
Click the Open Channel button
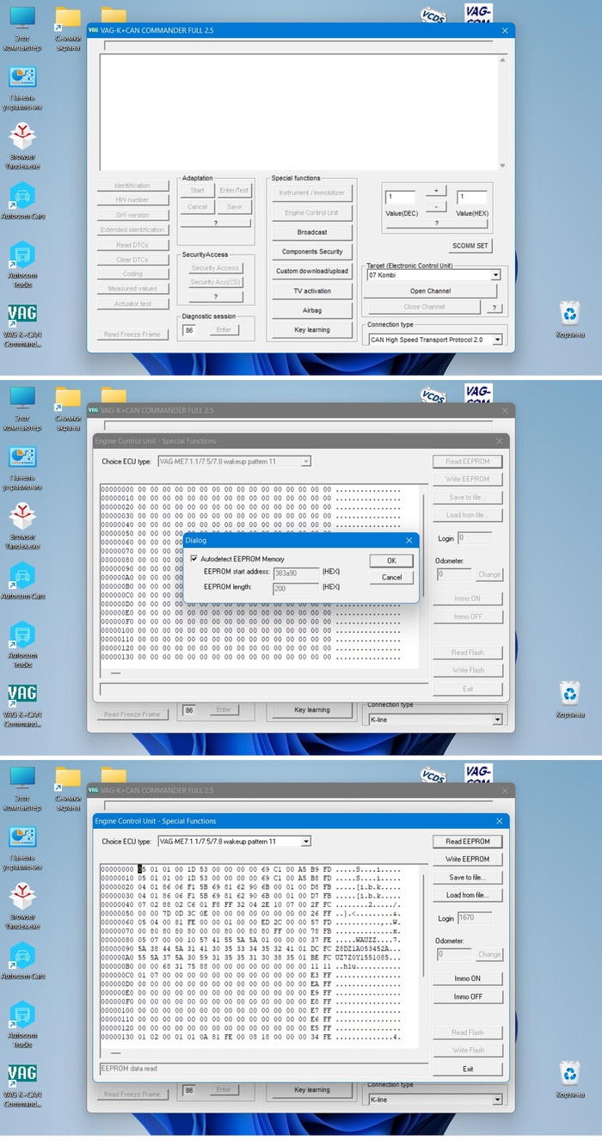tap(430, 291)
